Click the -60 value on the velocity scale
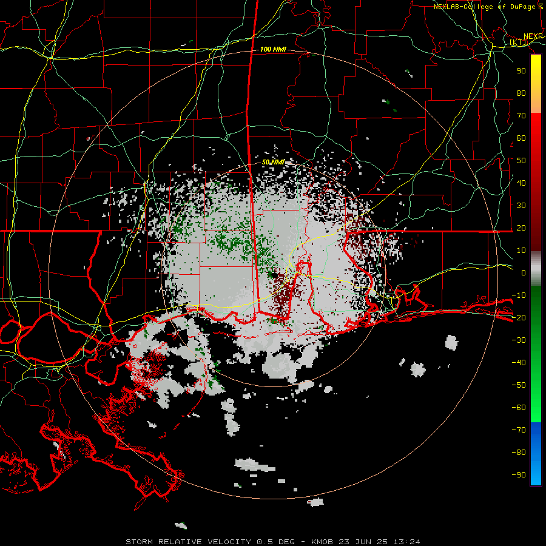The height and width of the screenshot is (546, 546). 519,408
